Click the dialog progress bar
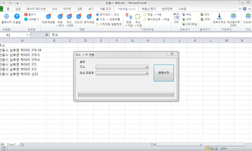The height and width of the screenshot is (151, 252). (x=126, y=95)
